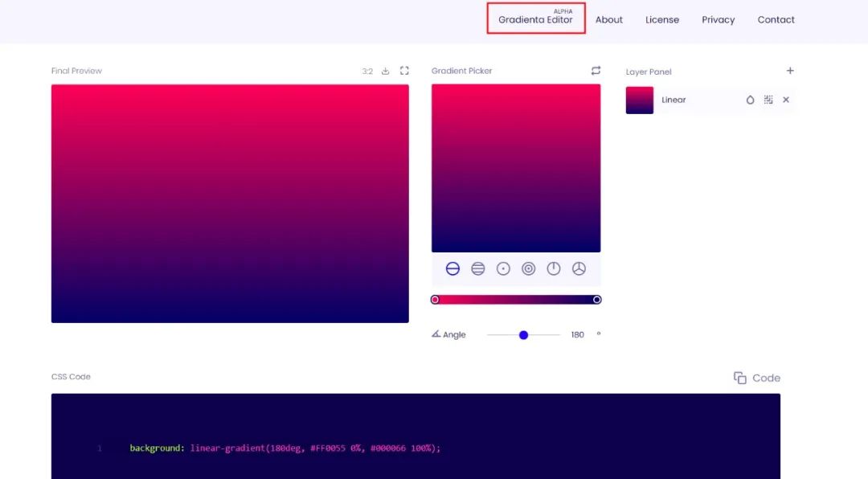868x479 pixels.
Task: Click the Angle slider handle
Action: tap(523, 335)
